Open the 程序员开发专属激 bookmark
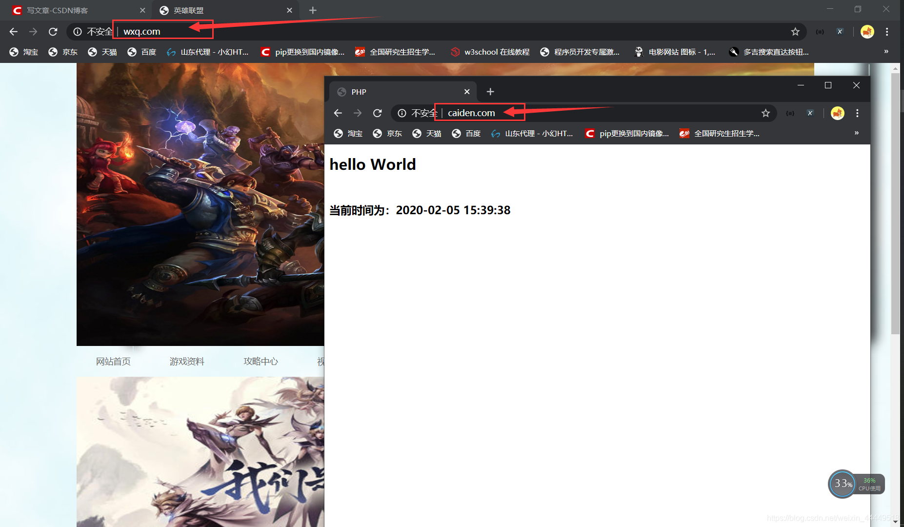This screenshot has height=527, width=904. click(x=580, y=52)
